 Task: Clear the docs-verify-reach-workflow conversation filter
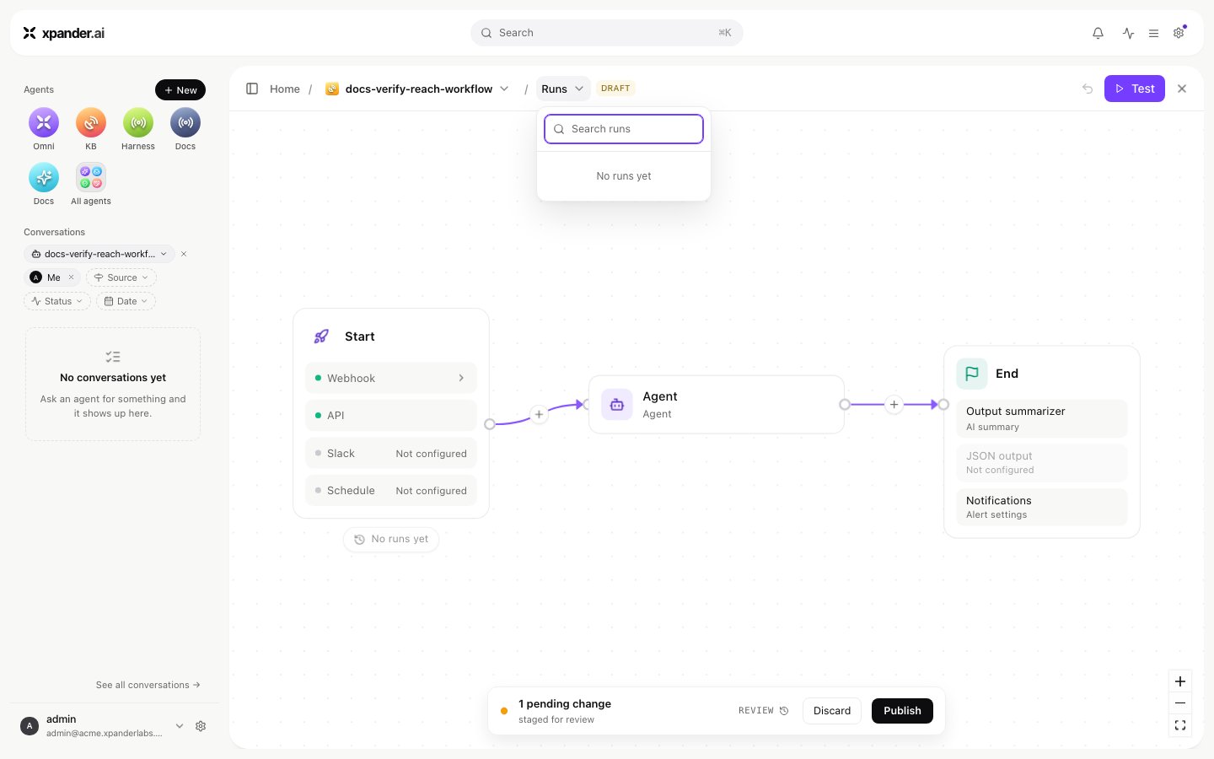pyautogui.click(x=184, y=254)
